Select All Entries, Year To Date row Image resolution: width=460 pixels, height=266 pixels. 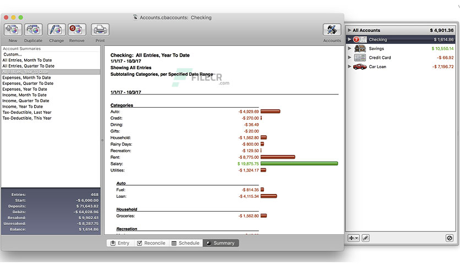(x=51, y=72)
